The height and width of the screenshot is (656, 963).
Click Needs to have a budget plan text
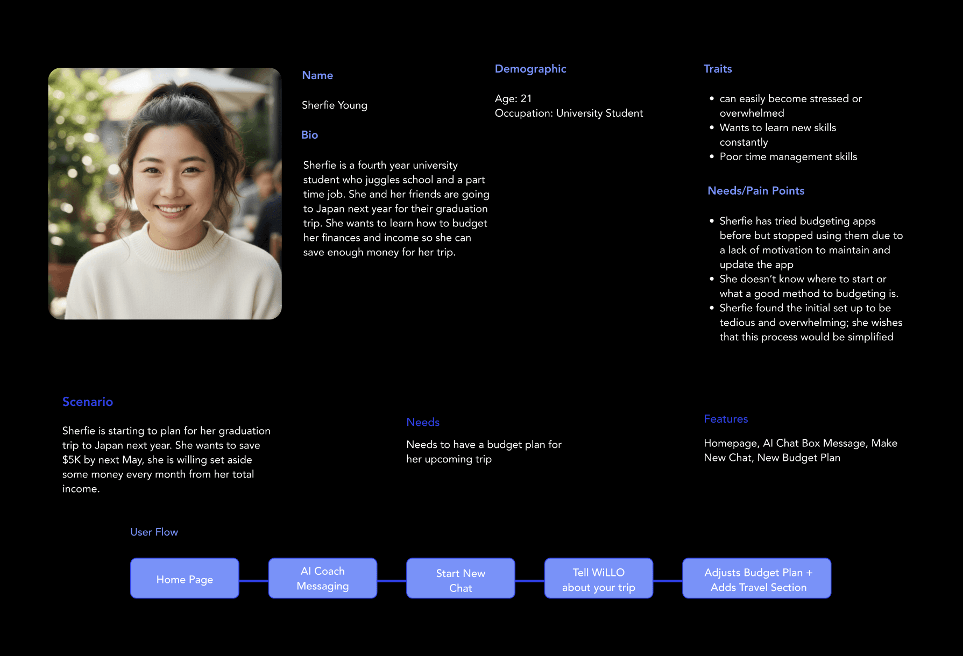[x=484, y=452]
